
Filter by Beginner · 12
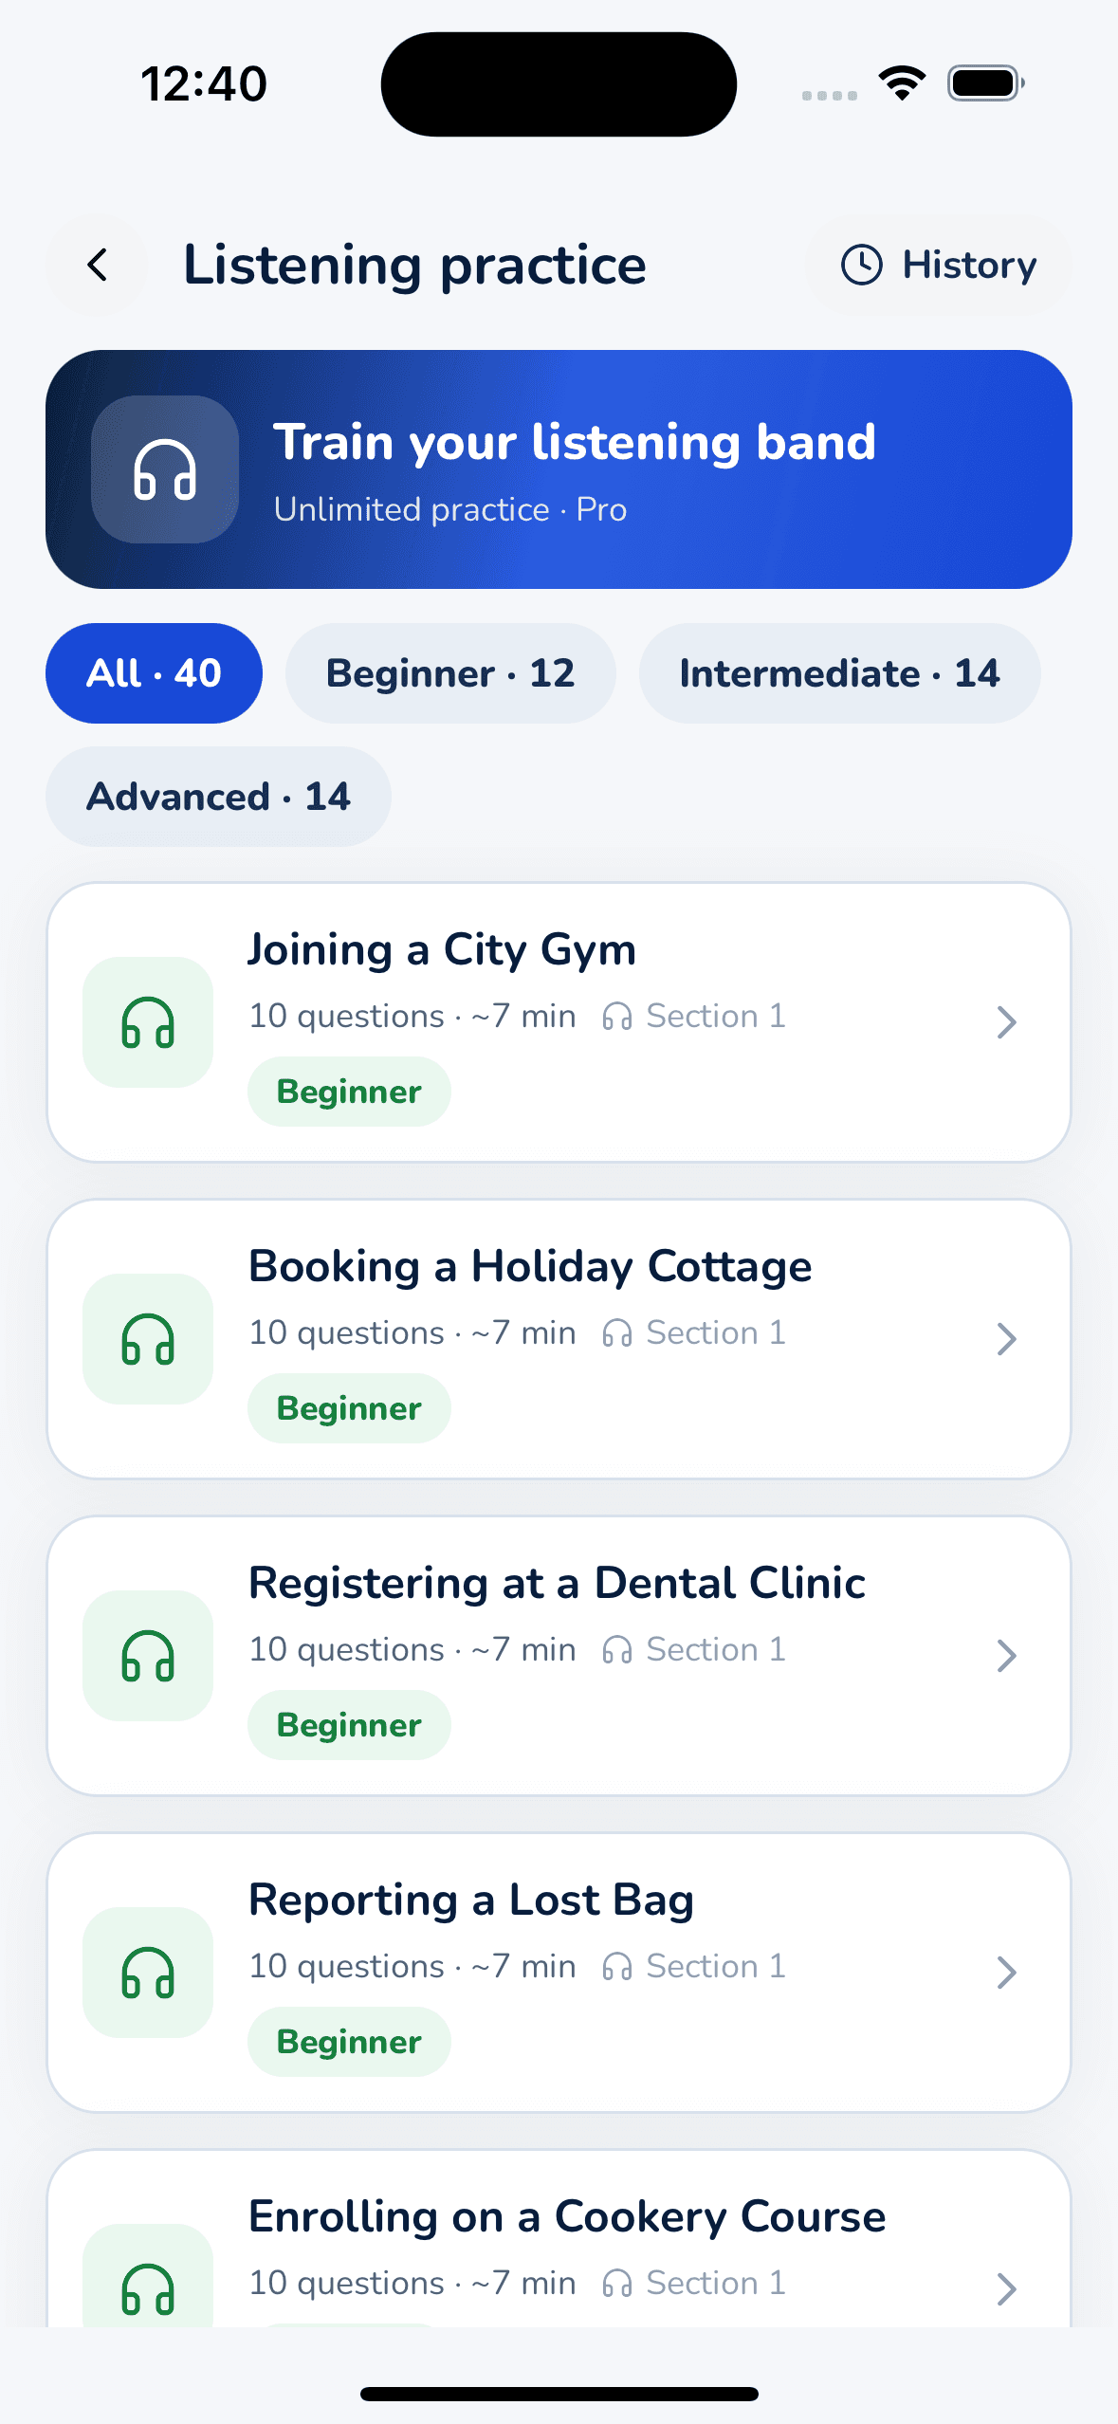tap(450, 673)
